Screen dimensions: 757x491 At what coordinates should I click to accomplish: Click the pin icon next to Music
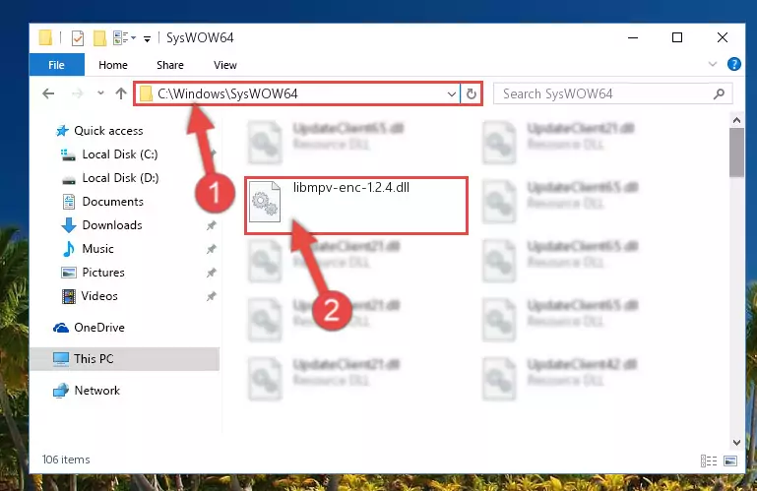211,249
